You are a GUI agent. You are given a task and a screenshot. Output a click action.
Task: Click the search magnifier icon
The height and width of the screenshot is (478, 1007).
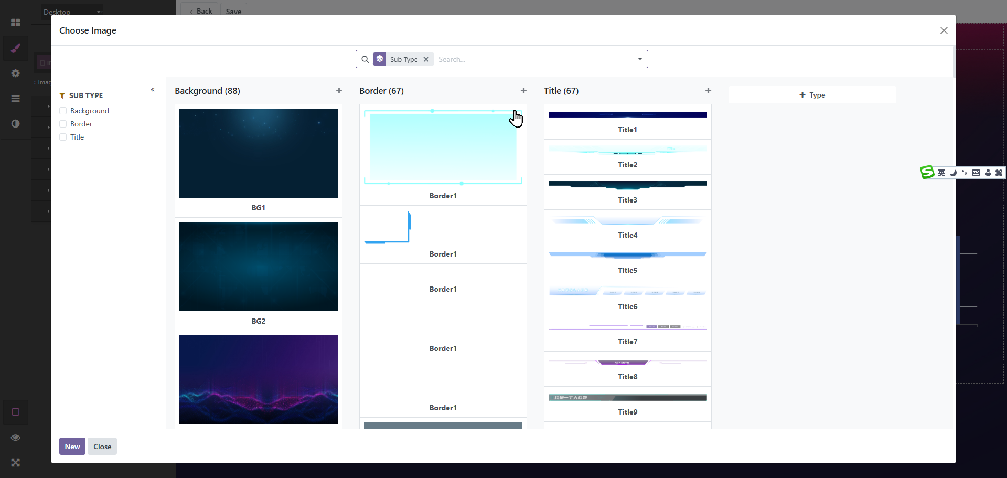point(365,59)
